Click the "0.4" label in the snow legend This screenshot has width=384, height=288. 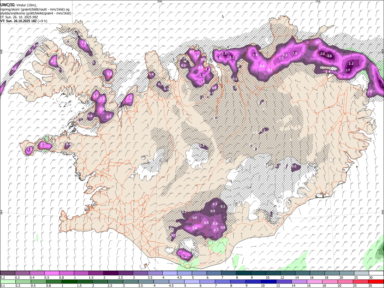tap(32, 277)
